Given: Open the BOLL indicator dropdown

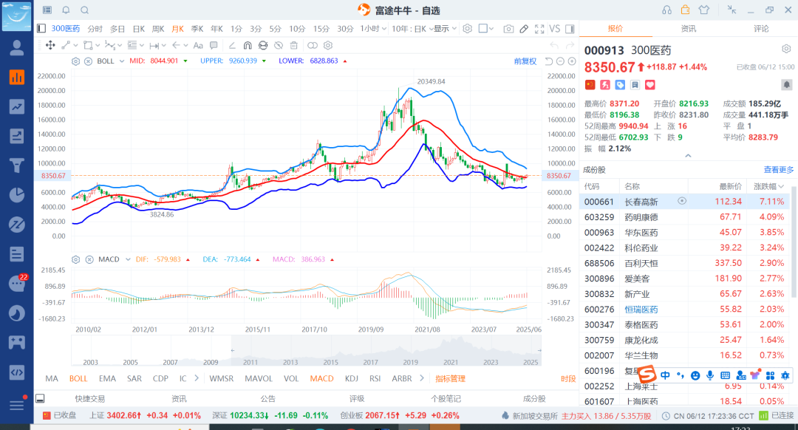Looking at the screenshot, I should coord(122,61).
